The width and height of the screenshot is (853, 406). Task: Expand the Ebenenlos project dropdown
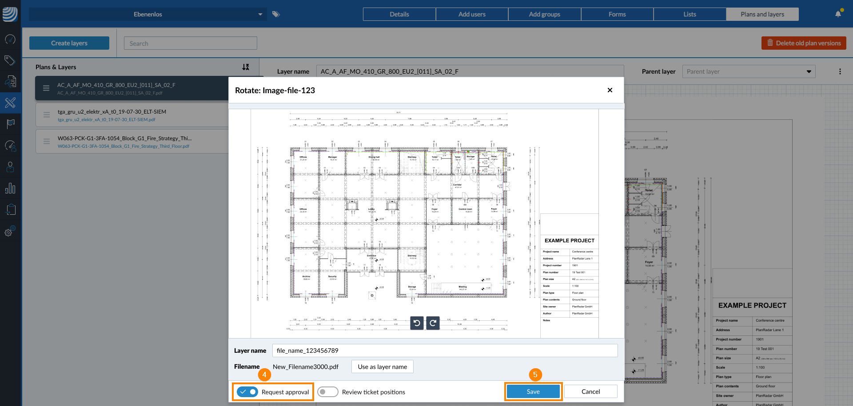pyautogui.click(x=260, y=14)
